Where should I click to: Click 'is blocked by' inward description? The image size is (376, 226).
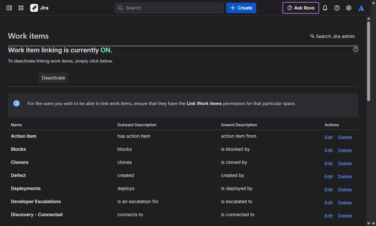coord(235,149)
